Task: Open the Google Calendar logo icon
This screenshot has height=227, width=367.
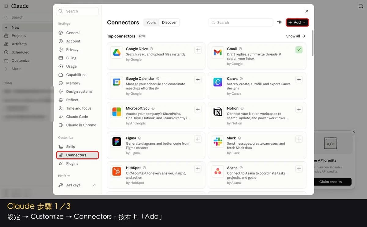Action: (x=117, y=82)
